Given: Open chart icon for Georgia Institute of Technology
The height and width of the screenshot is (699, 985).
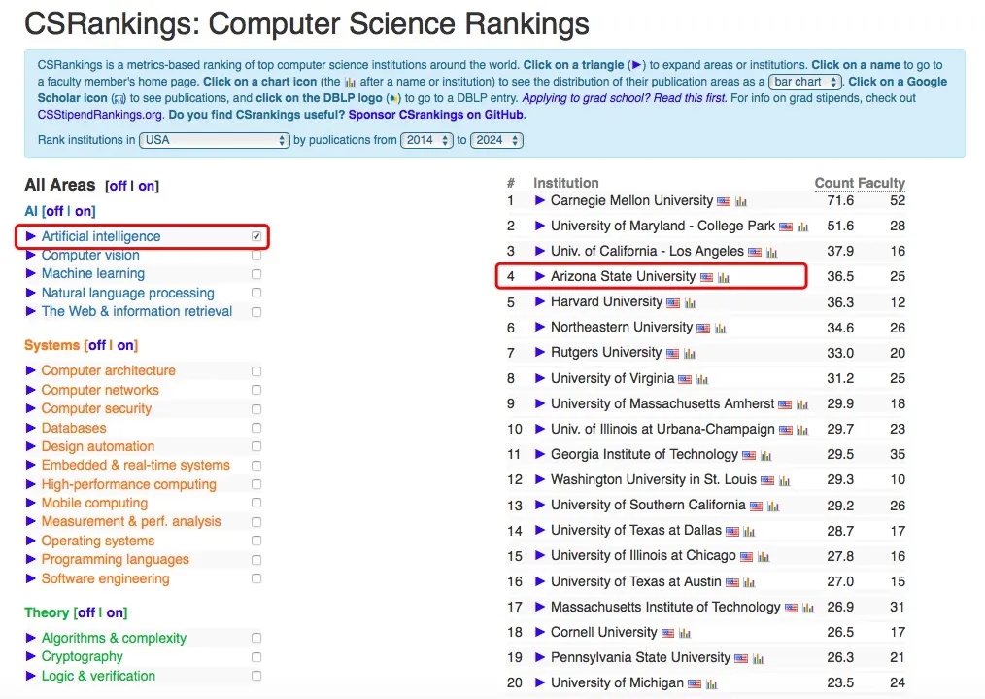Looking at the screenshot, I should [766, 456].
